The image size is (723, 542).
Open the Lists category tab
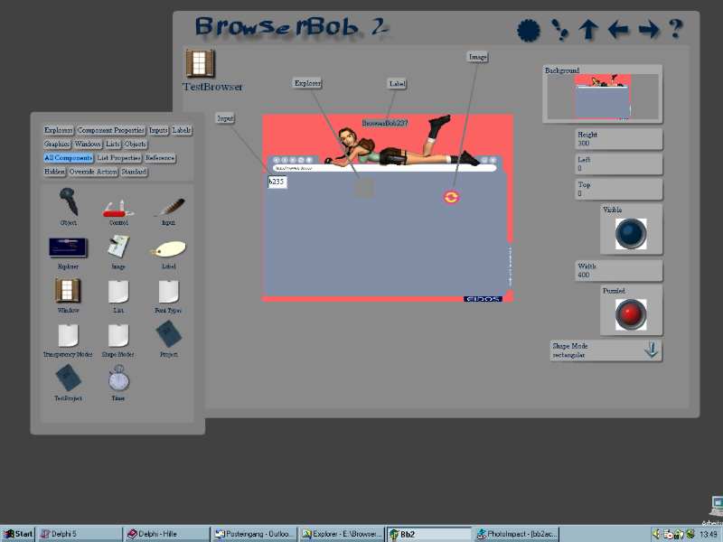pos(112,145)
